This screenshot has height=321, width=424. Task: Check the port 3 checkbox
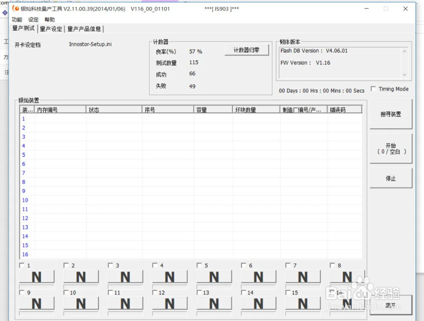[x=110, y=266]
